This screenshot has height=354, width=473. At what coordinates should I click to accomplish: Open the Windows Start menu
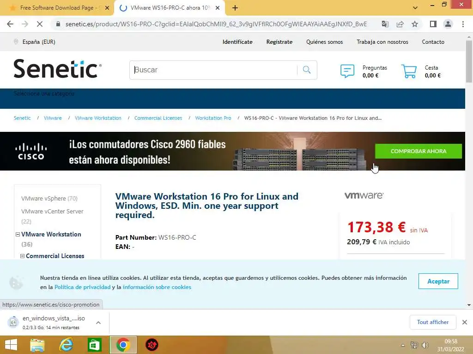(x=11, y=345)
